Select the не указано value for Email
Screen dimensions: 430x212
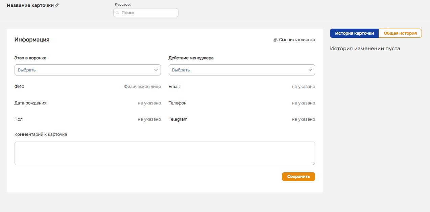[x=303, y=87]
